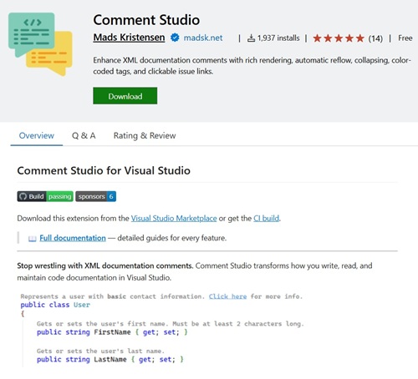
Task: Click 'public class User' code line
Action: coord(55,305)
